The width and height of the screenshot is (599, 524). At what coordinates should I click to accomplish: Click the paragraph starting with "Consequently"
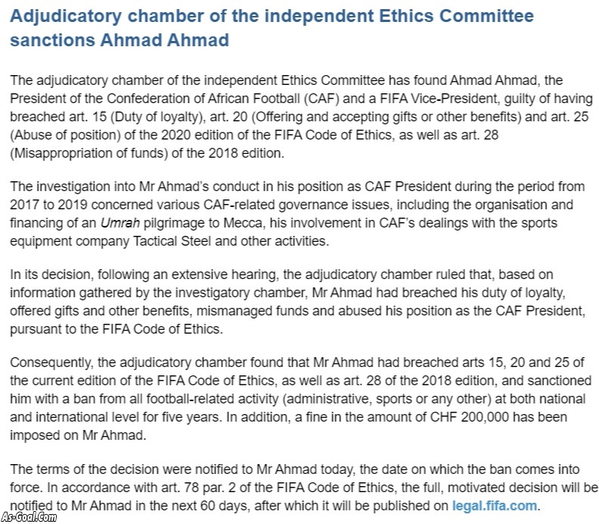pyautogui.click(x=299, y=397)
